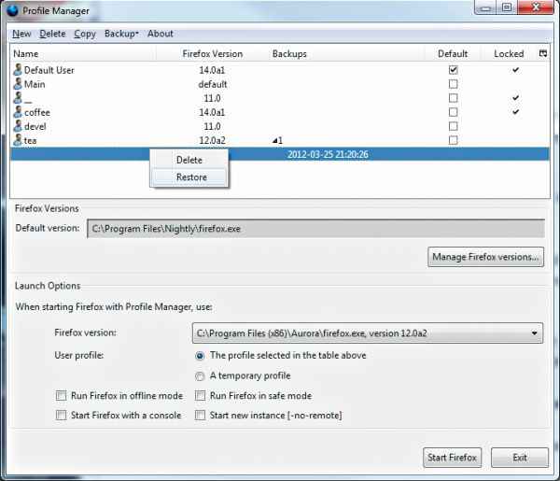Click the underscore-named profile user icon

(x=18, y=98)
